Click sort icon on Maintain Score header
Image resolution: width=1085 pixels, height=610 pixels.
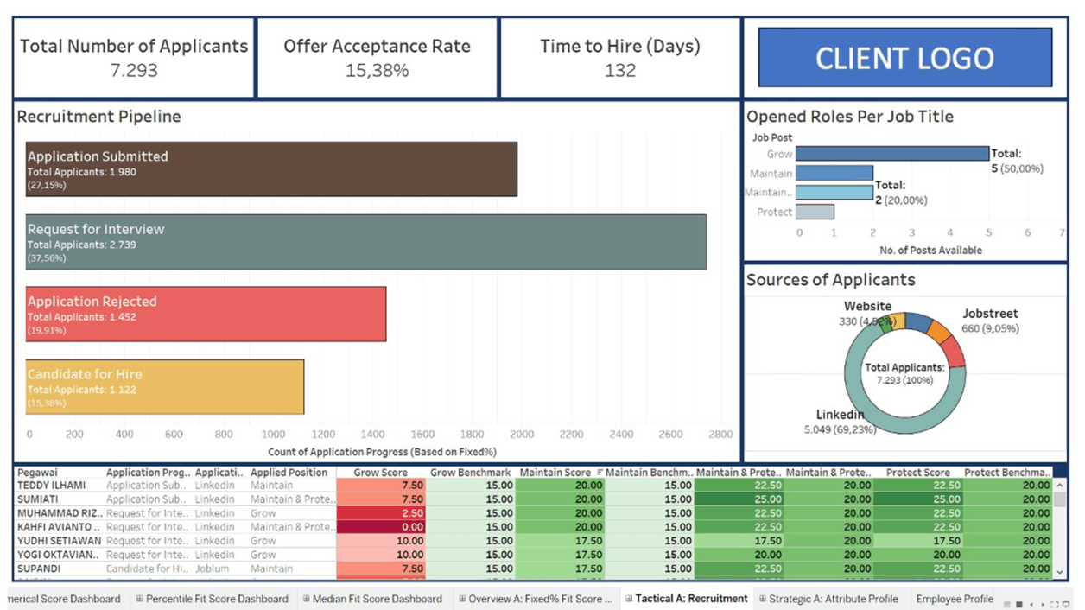[x=600, y=473]
